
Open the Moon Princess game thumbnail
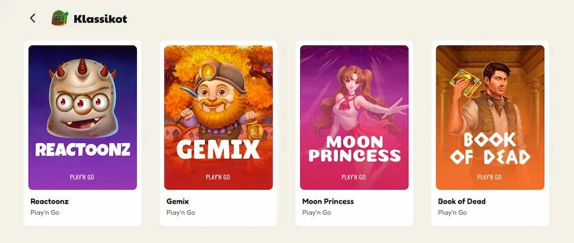point(355,117)
